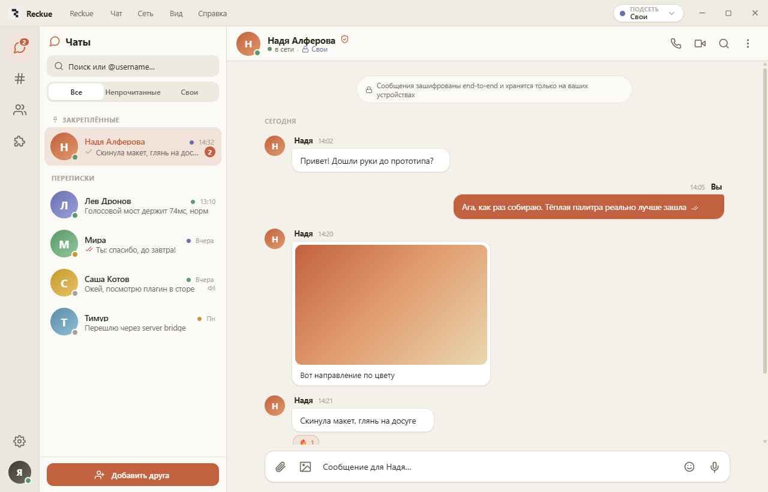Viewport: 768px width, 492px height.
Task: Open the Chats section in the sidebar
Action: pos(20,47)
